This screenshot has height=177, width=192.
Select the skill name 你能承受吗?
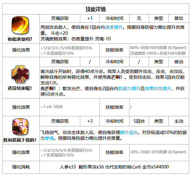[21, 39]
